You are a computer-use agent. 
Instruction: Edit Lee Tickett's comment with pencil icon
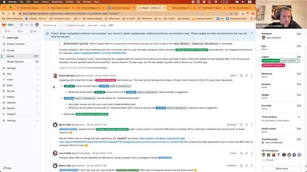[247, 153]
